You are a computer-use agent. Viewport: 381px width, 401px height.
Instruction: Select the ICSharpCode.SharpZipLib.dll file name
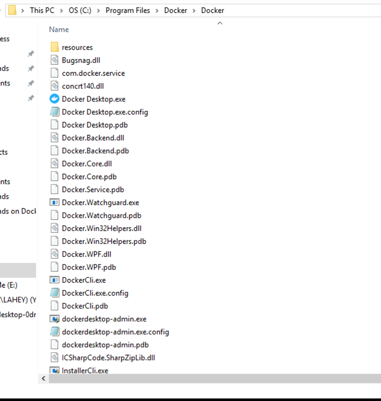[x=108, y=358]
